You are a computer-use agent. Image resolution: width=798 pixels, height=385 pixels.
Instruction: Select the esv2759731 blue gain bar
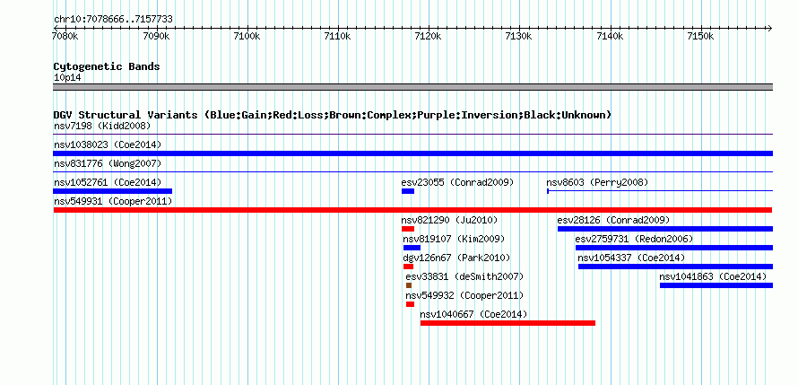point(674,248)
